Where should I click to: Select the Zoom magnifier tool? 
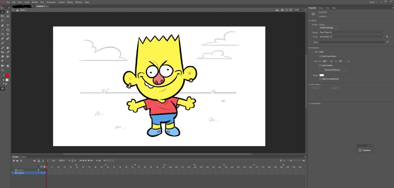(x=2, y=70)
